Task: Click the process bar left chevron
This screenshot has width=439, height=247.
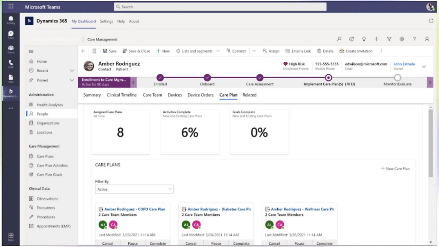Action: tap(134, 82)
